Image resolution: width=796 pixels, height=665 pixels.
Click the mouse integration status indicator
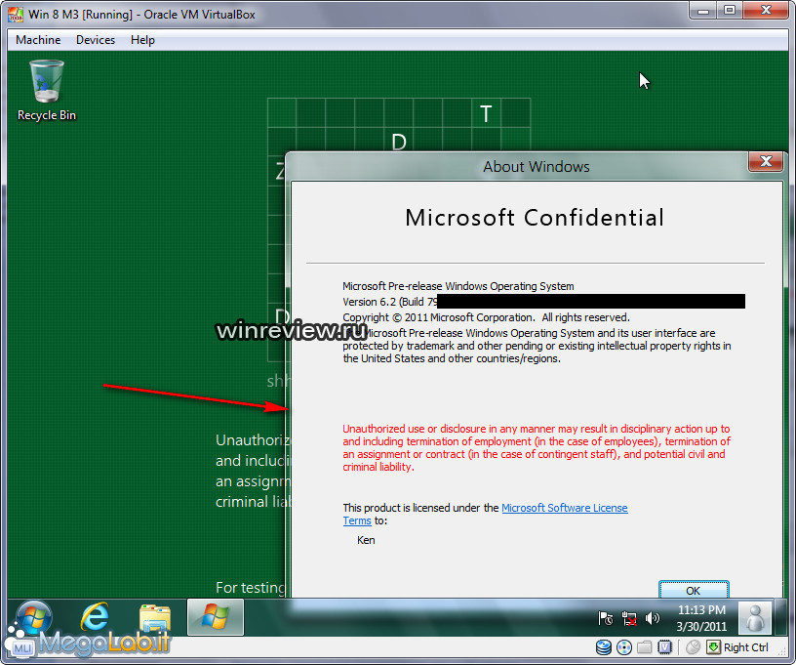coord(693,647)
